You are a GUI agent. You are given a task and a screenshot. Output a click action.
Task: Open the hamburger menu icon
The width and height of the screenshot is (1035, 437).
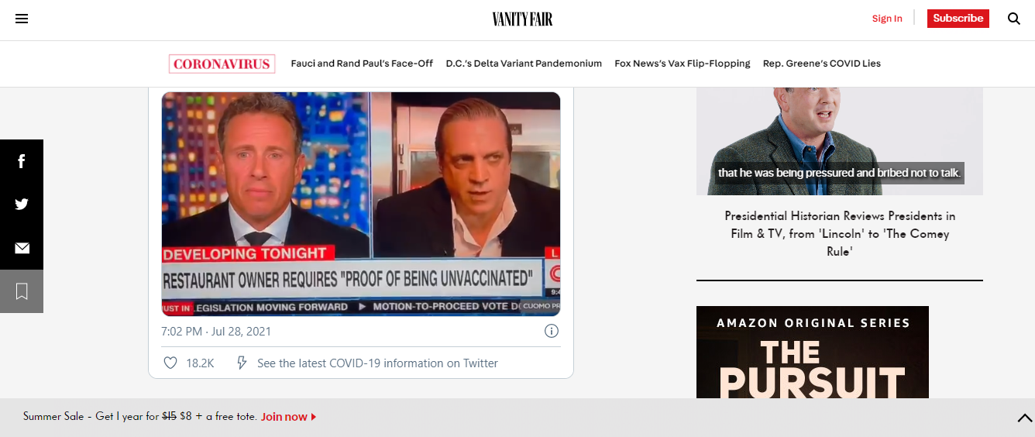(x=22, y=19)
